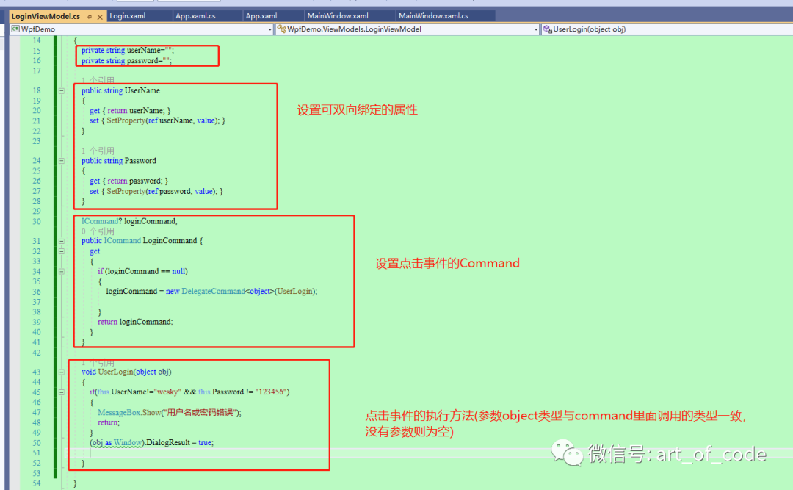Click "private string userName" on line 15
The height and width of the screenshot is (490, 793).
tap(121, 51)
